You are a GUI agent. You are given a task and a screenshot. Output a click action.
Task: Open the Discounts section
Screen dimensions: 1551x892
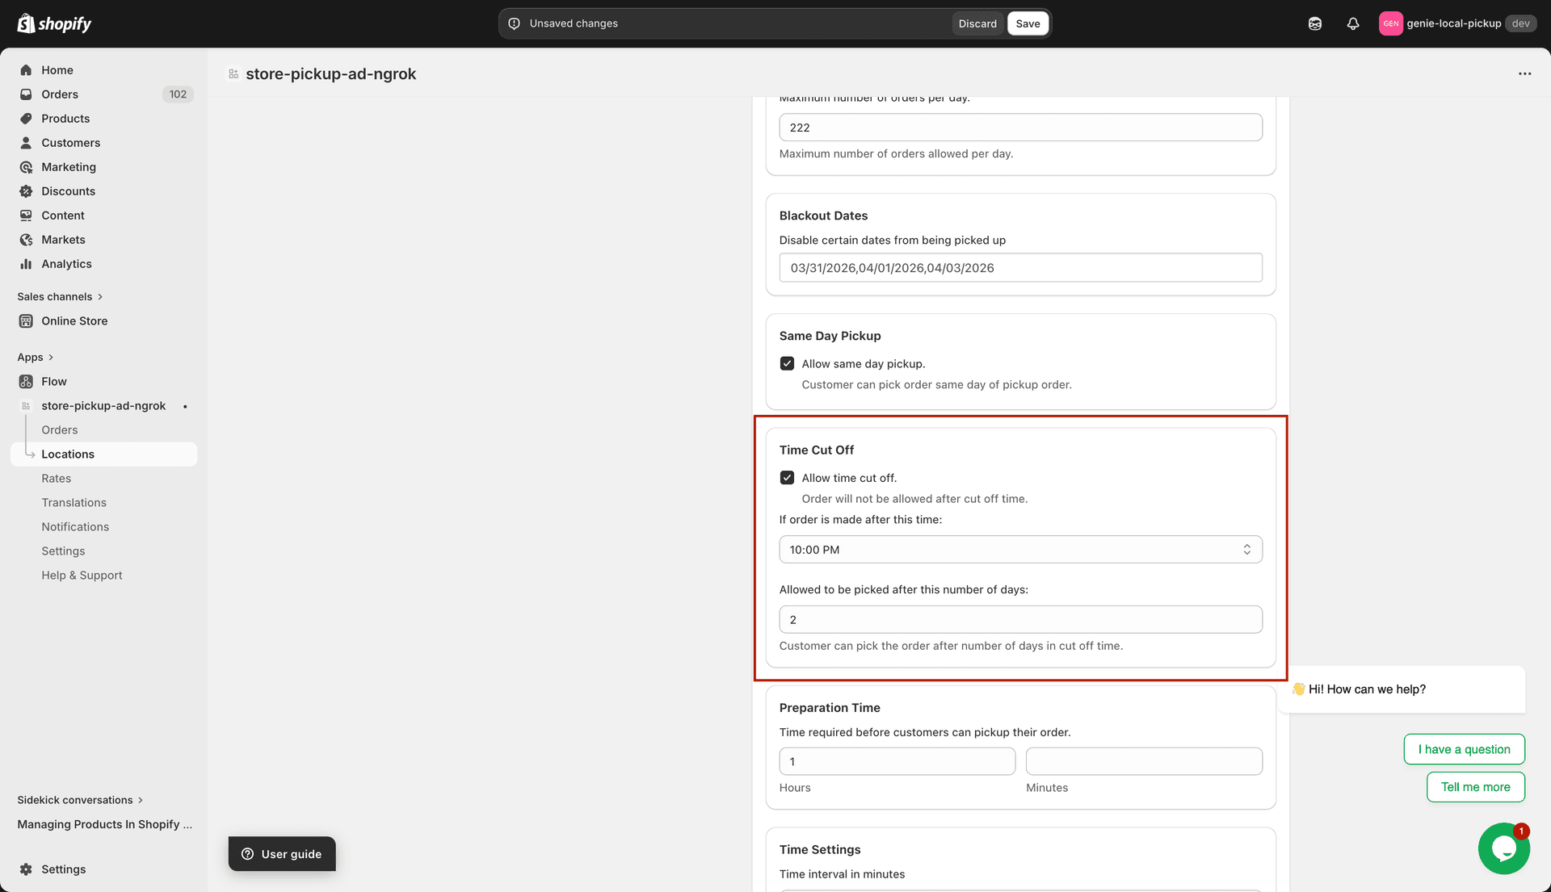point(68,191)
